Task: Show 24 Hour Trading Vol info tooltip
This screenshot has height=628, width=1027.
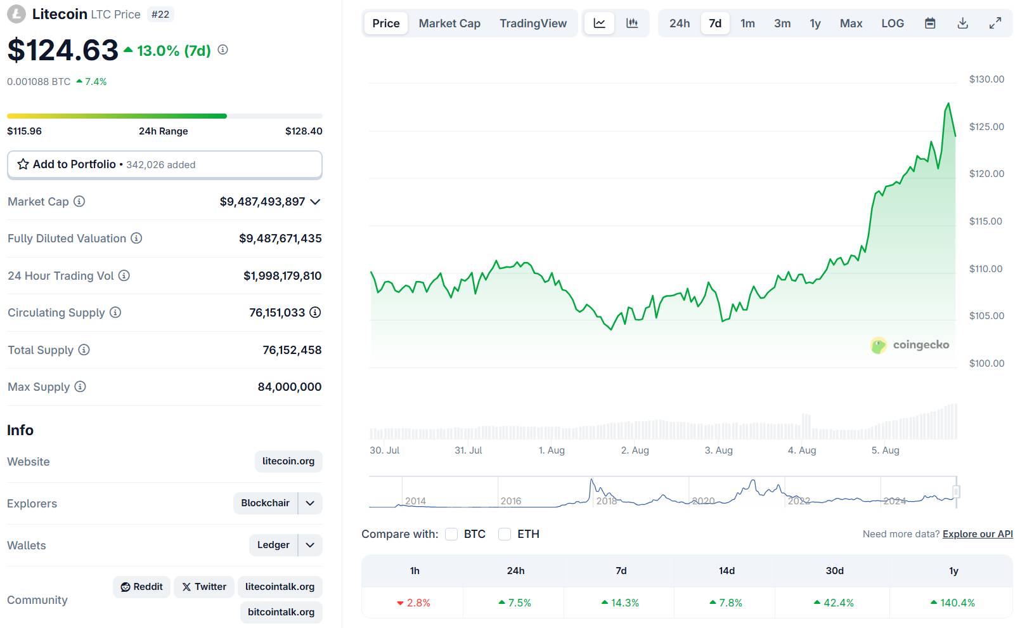Action: (124, 275)
